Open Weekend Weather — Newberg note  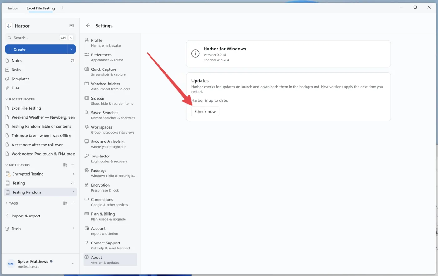pos(40,117)
